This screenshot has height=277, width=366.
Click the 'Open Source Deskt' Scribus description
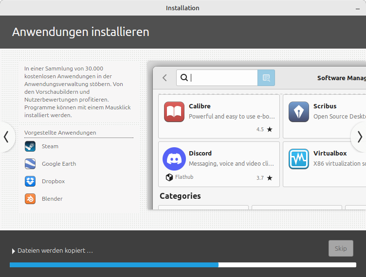pyautogui.click(x=340, y=117)
